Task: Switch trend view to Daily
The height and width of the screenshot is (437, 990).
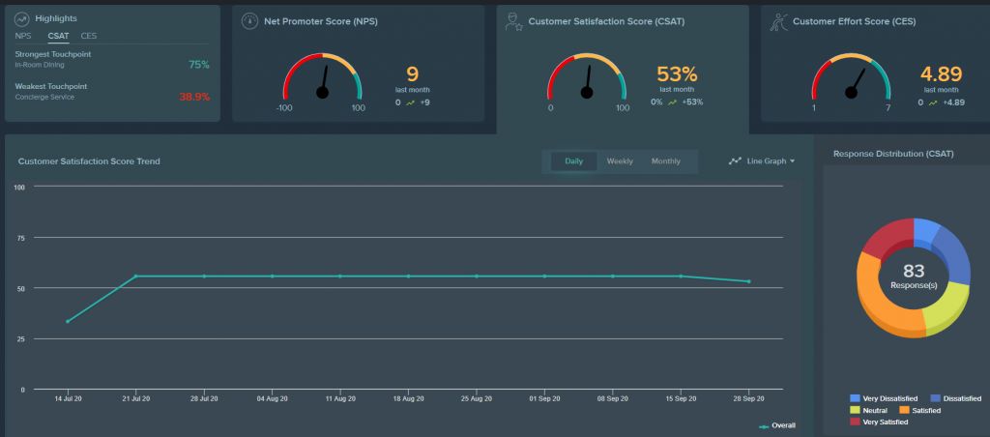Action: coord(573,161)
